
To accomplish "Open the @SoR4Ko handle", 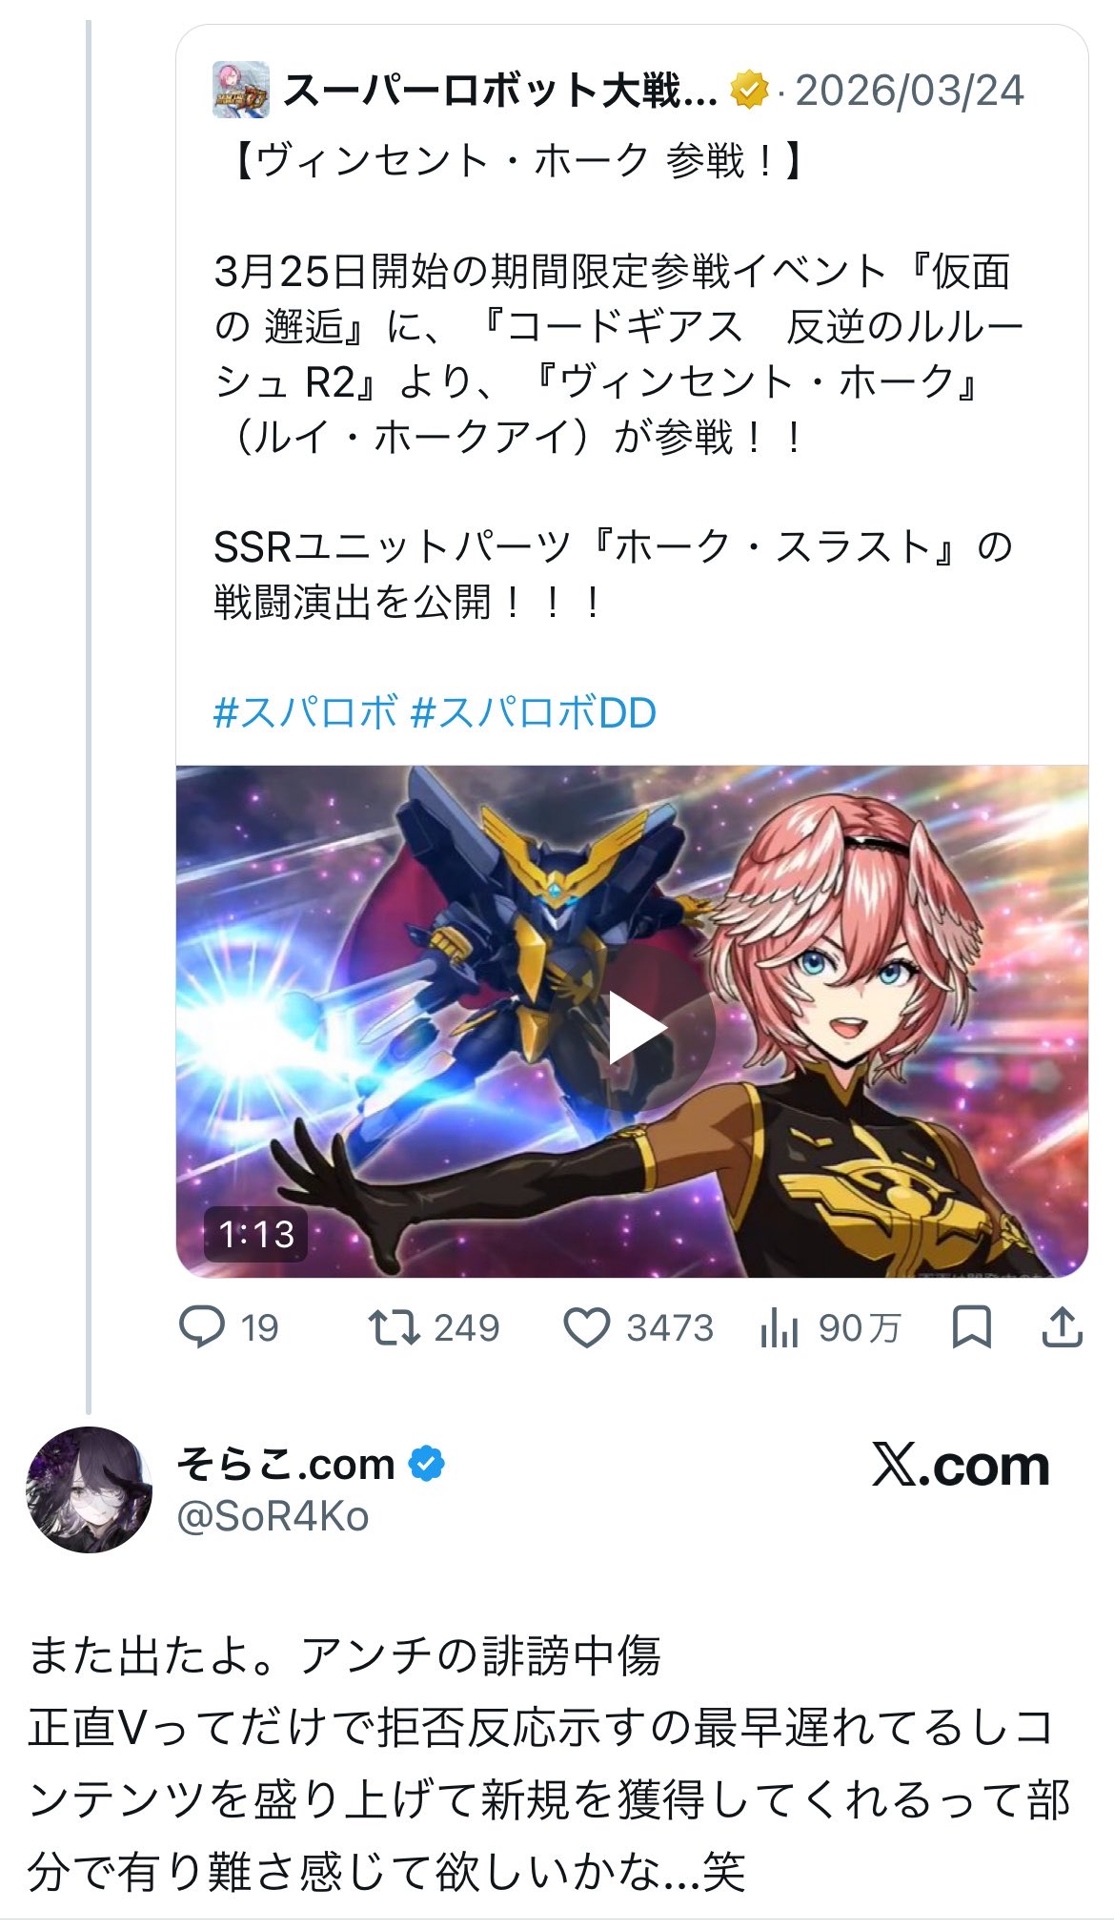I will click(273, 1515).
